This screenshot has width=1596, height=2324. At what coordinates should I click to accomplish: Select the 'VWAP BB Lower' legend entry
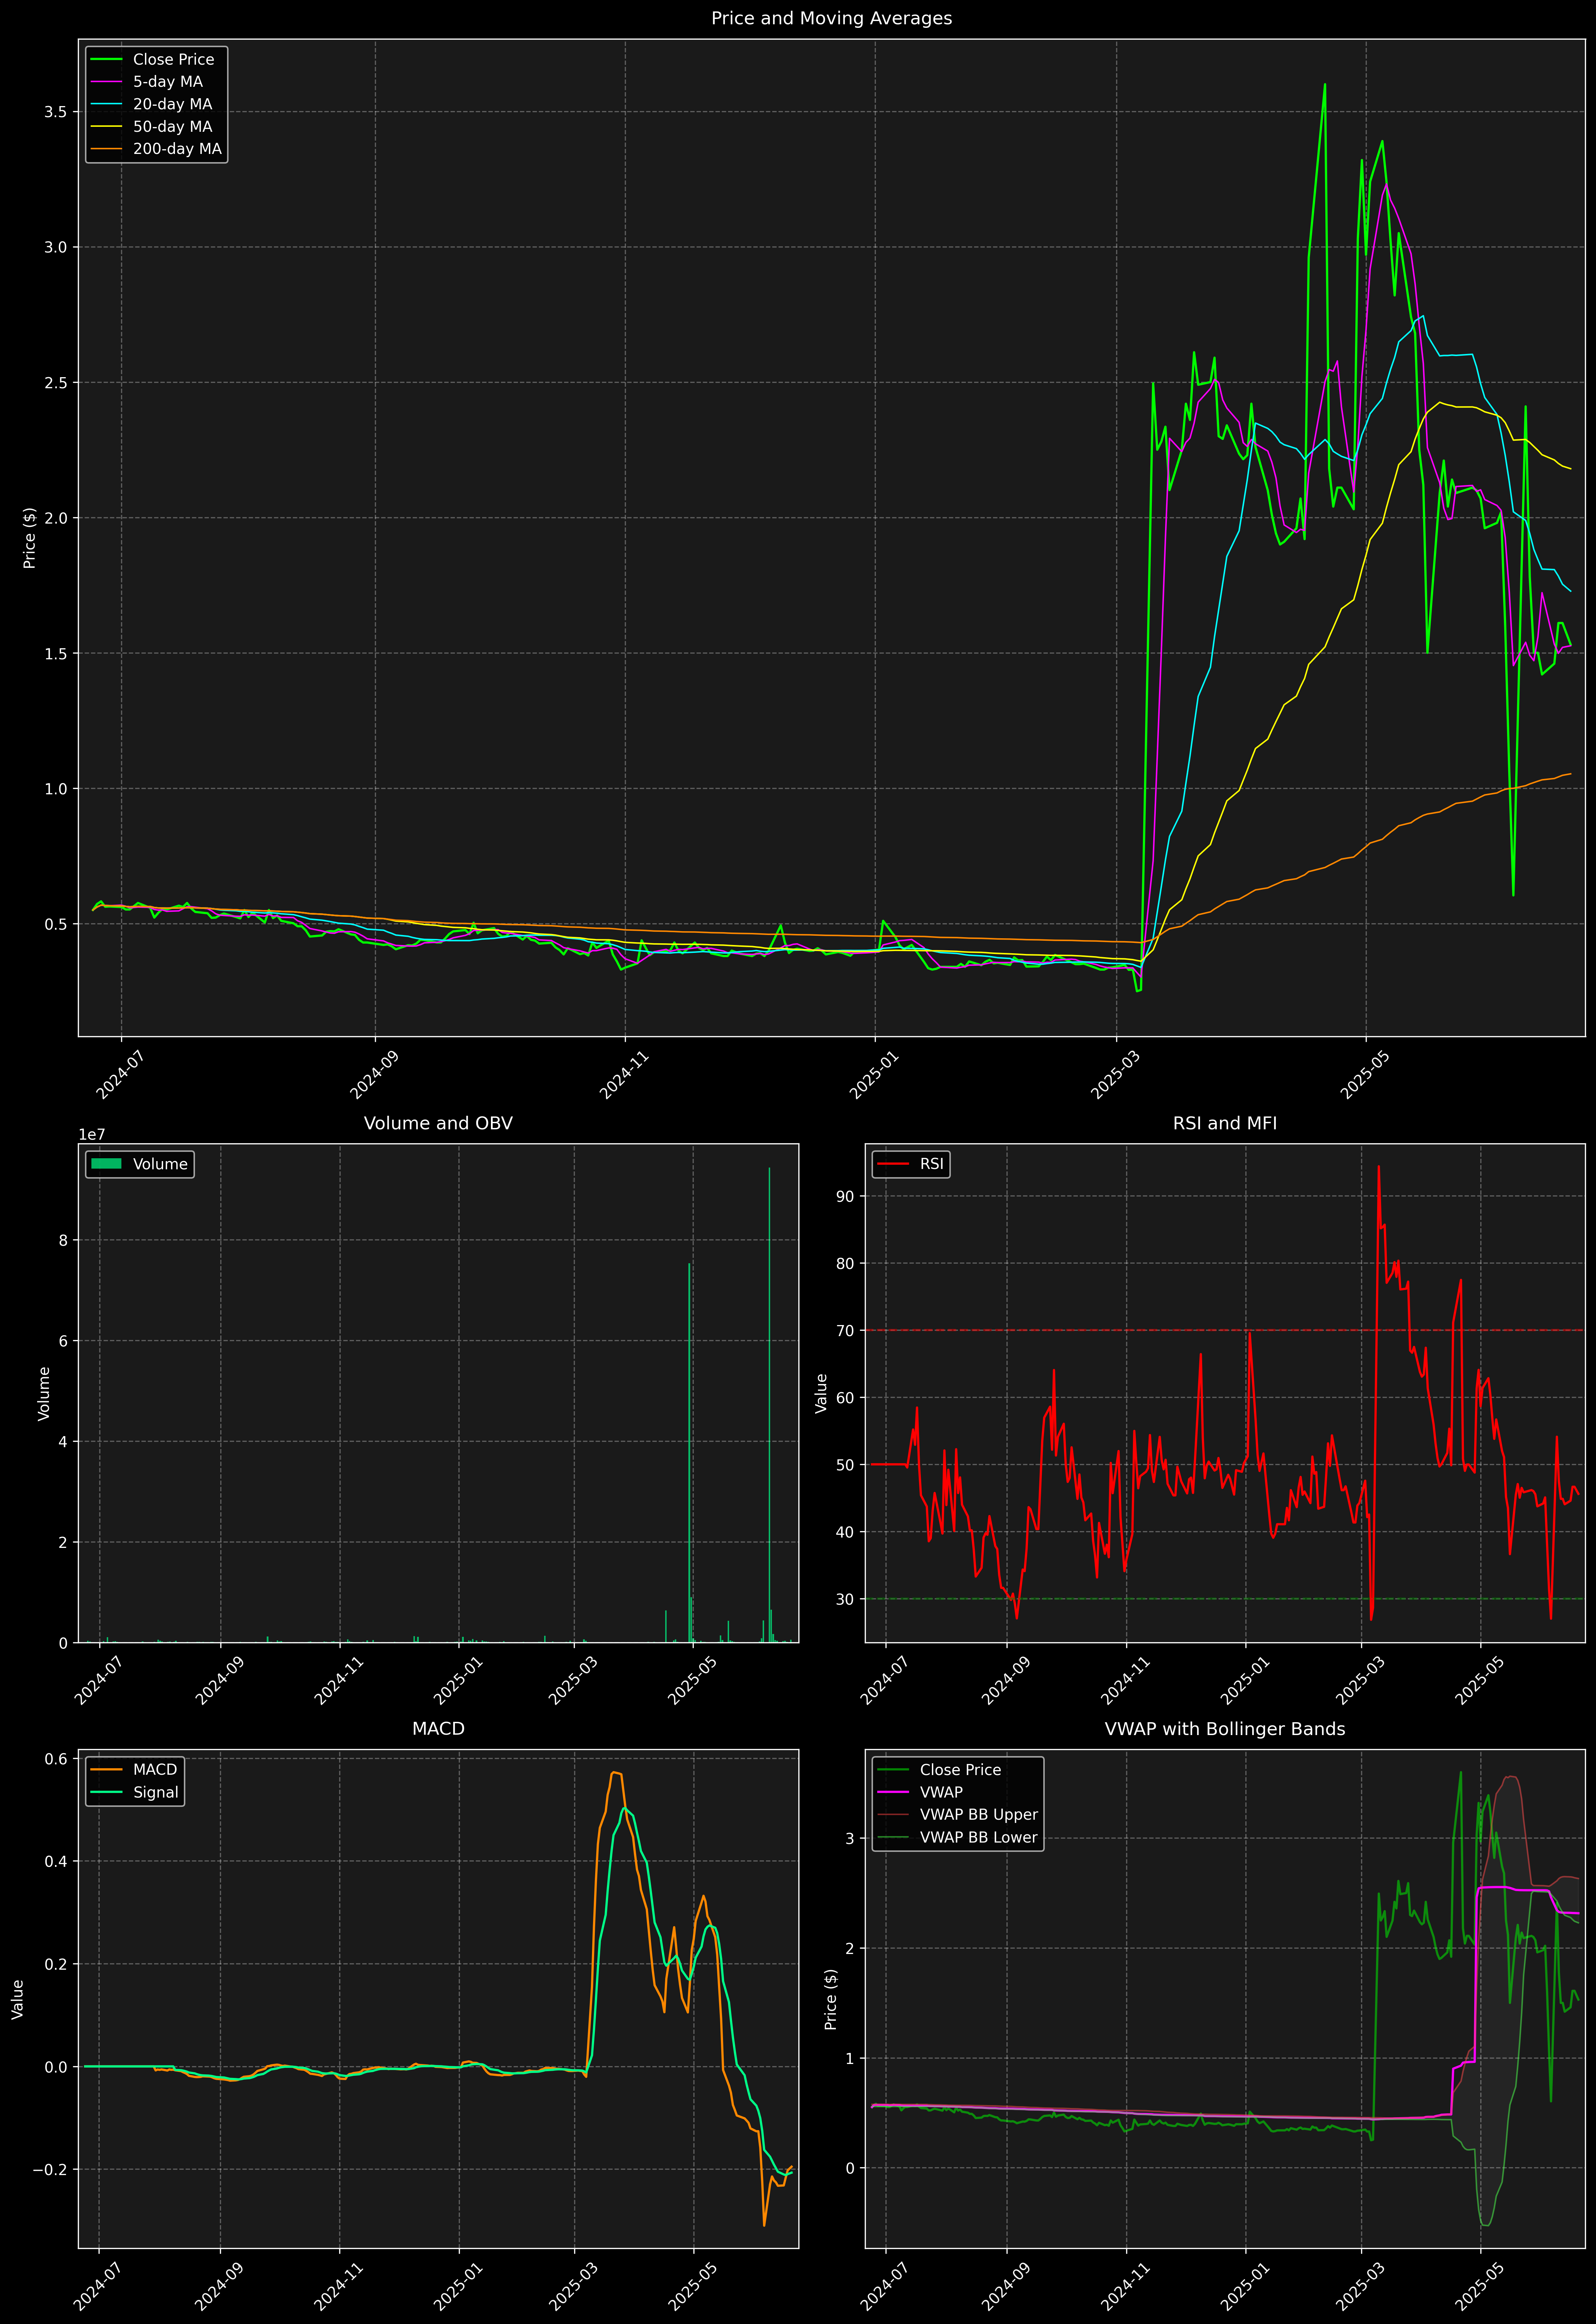tap(958, 1837)
